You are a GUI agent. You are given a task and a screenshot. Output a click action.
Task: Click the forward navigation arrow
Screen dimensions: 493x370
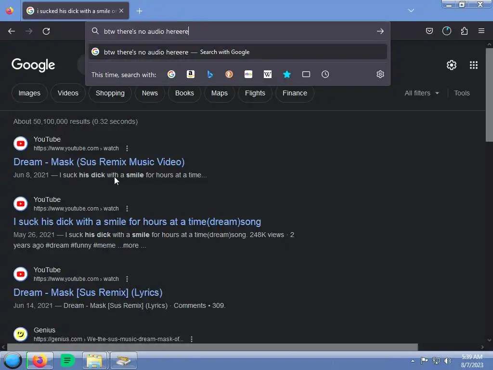(28, 31)
